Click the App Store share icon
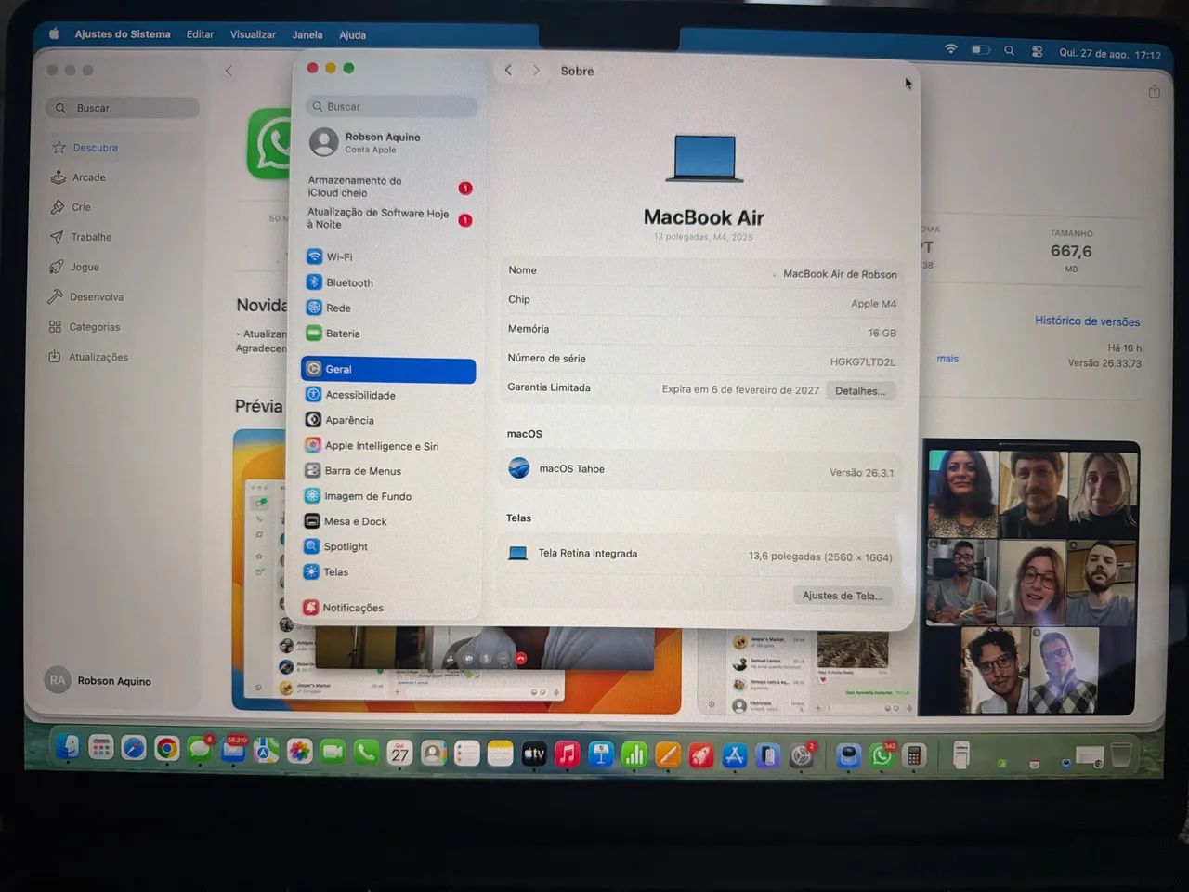 [x=1154, y=91]
